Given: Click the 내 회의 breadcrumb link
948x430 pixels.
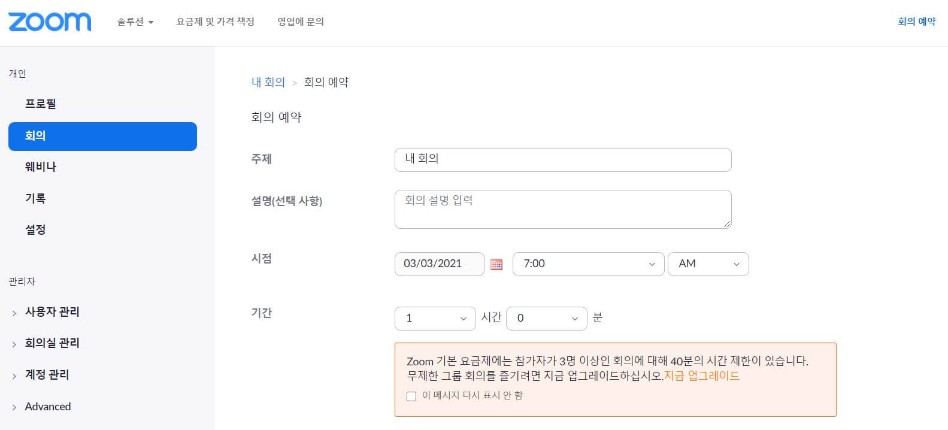Looking at the screenshot, I should [268, 81].
